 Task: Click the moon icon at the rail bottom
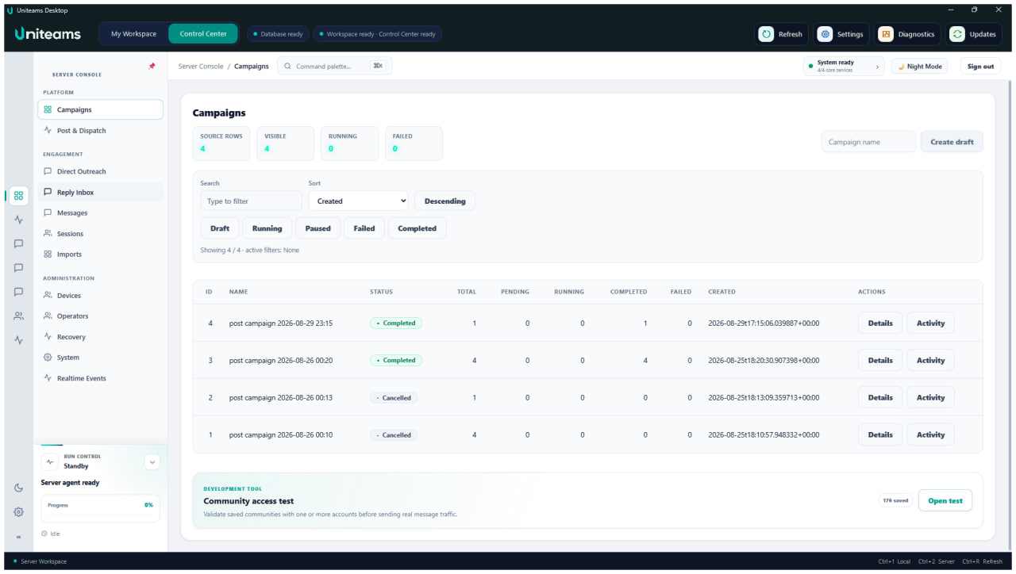tap(18, 488)
